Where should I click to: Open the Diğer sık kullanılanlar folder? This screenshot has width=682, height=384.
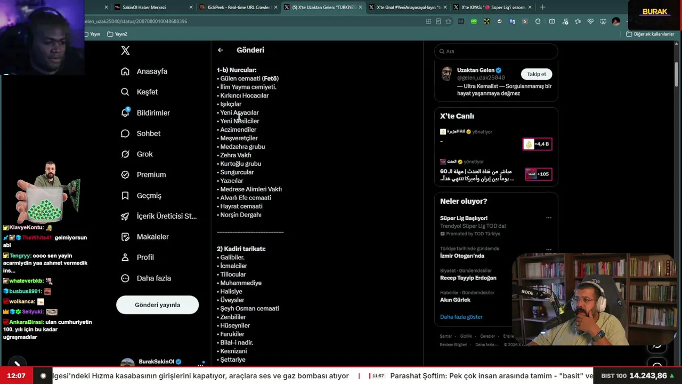pos(650,34)
